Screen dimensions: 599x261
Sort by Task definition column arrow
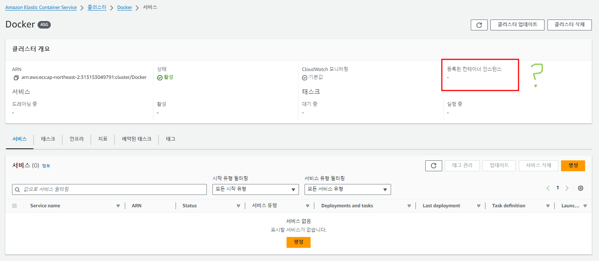tap(548, 206)
